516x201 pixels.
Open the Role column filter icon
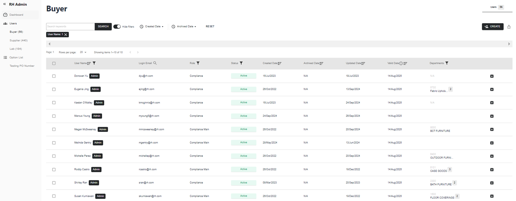coord(198,63)
